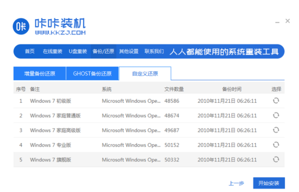Click the 开始安装 button
The height and width of the screenshot is (192, 299).
tap(269, 183)
